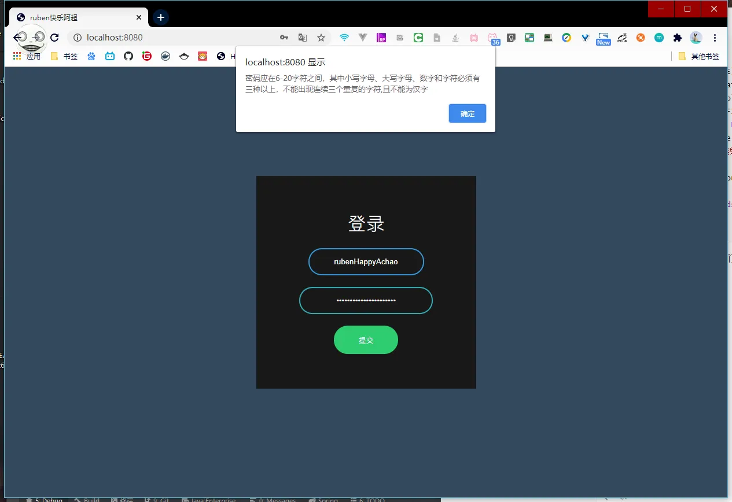
Task: Open the 9: Git tab in IDE
Action: [x=157, y=500]
